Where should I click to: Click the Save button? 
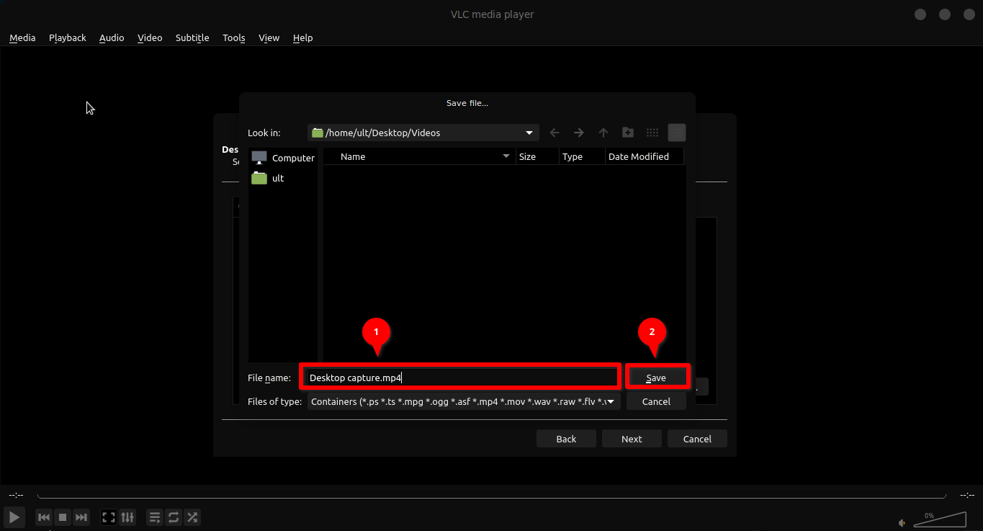click(x=656, y=378)
